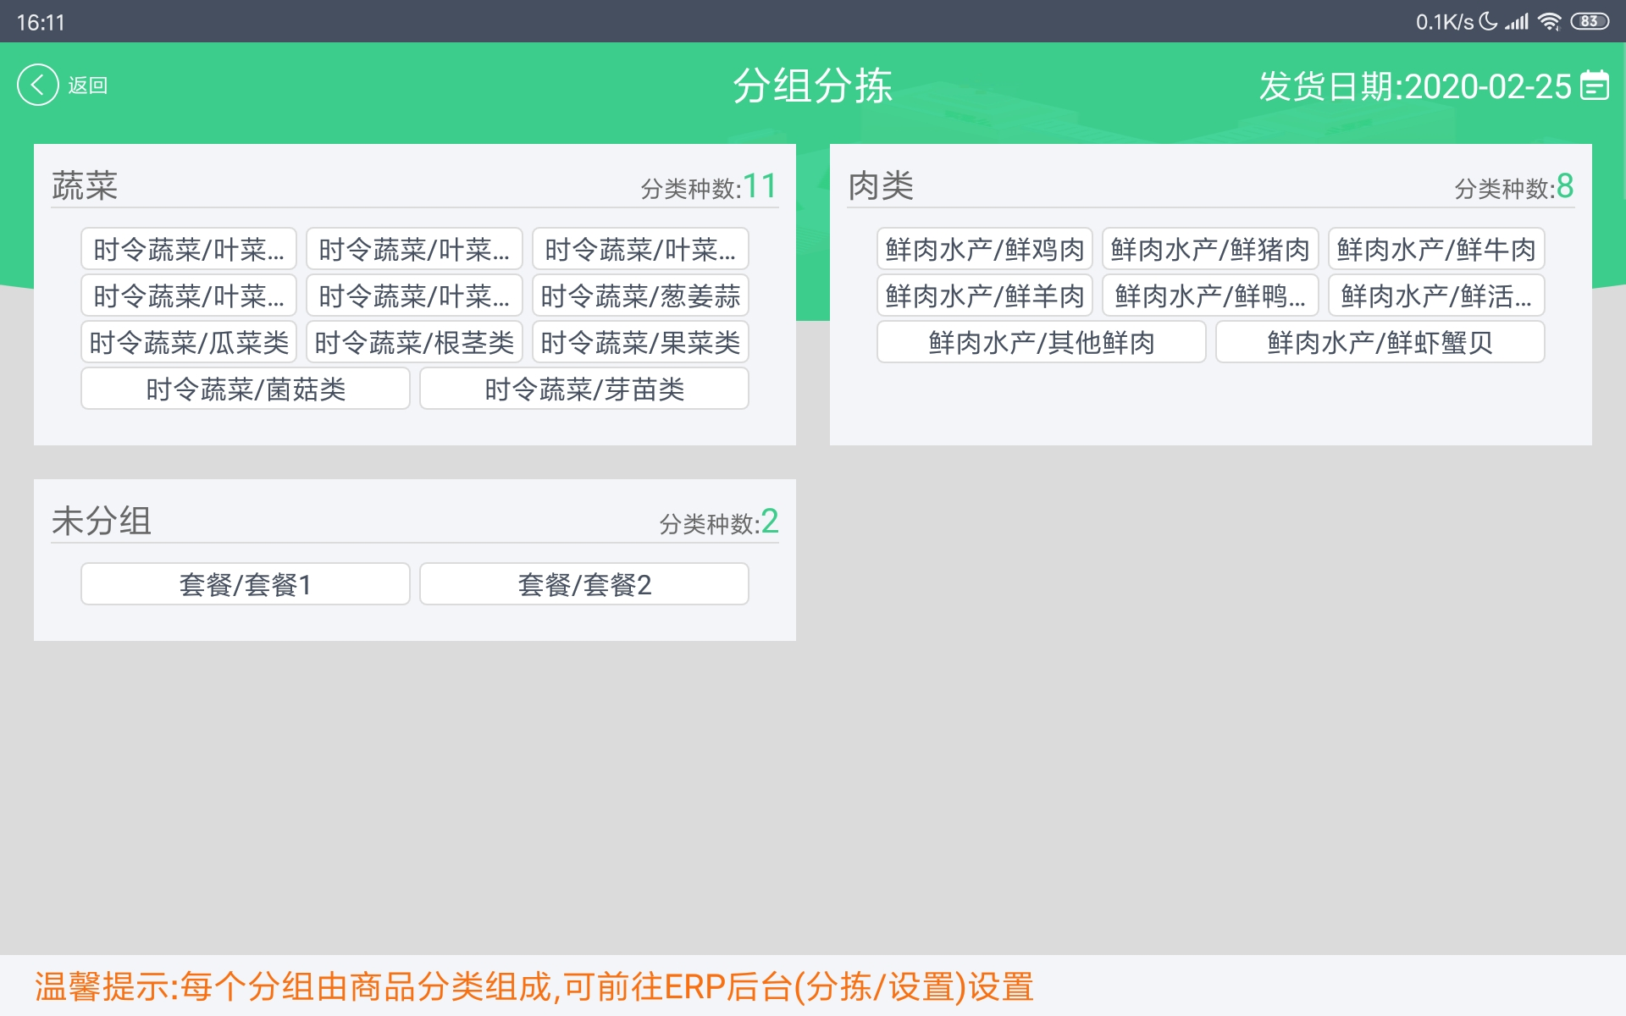
Task: Open 套餐/套餐1 item
Action: pos(246,584)
